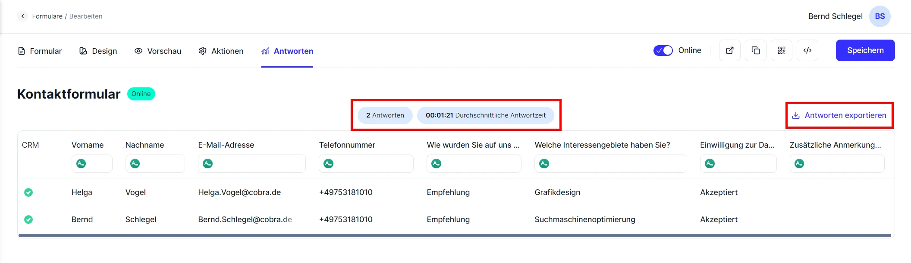Click filter icon in Nachname column
This screenshot has height=263, width=911.
click(x=135, y=164)
